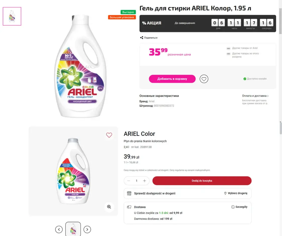Image resolution: width=282 pixels, height=236 pixels.
Task: Click the plus quantity icon
Action: click(144, 181)
